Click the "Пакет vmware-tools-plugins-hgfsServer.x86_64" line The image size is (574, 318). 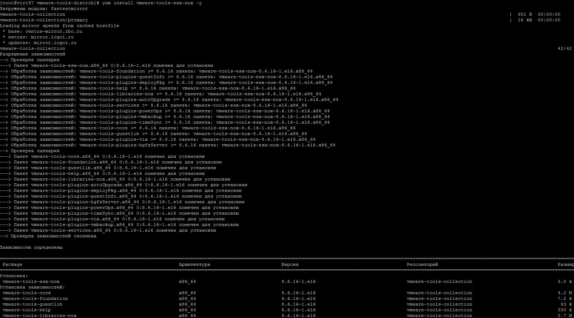[x=122, y=202]
